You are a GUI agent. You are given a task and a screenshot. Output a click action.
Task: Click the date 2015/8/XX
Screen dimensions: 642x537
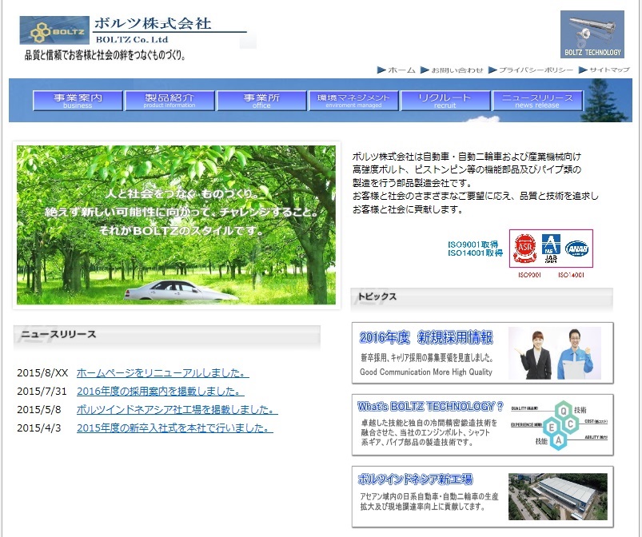pos(42,373)
